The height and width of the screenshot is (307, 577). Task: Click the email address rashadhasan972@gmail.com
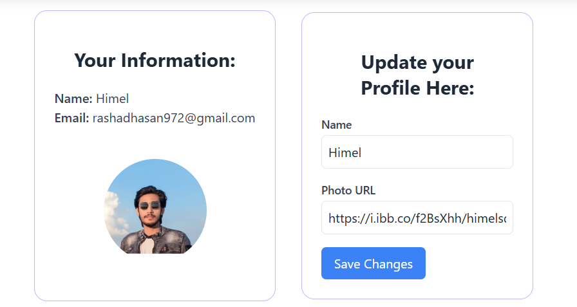point(174,118)
